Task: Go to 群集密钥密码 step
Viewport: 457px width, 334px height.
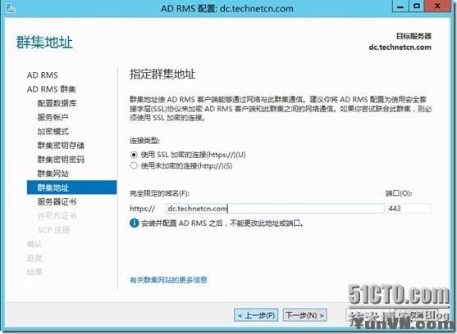Action: 61,160
